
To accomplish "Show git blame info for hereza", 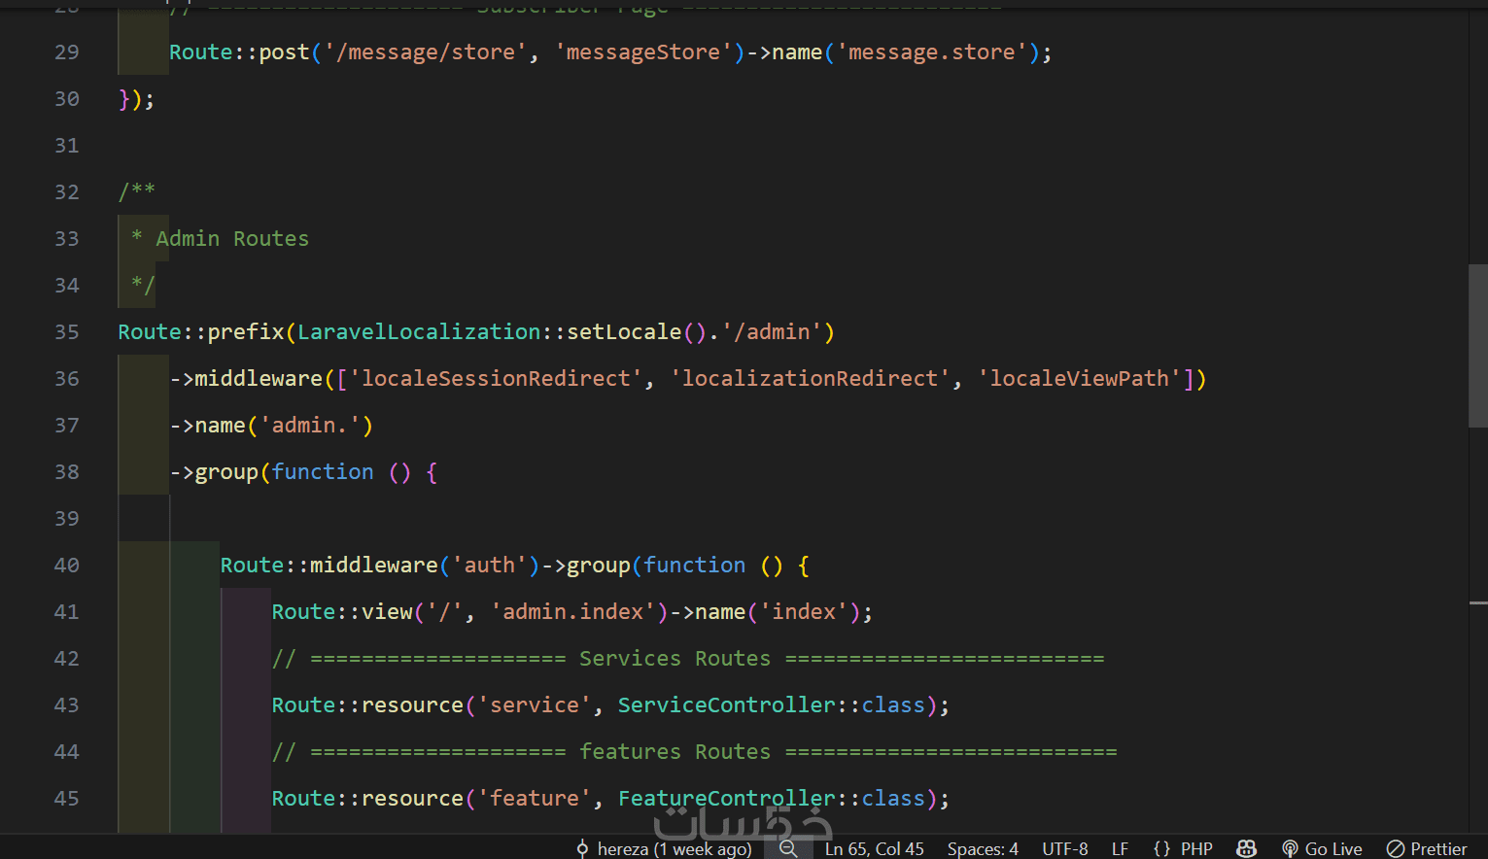I will pos(665,848).
